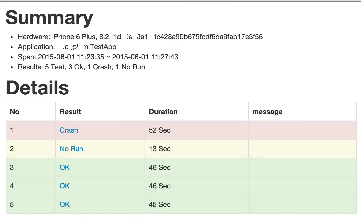Click the OK link in row 4
Image resolution: width=361 pixels, height=218 pixels.
65,186
